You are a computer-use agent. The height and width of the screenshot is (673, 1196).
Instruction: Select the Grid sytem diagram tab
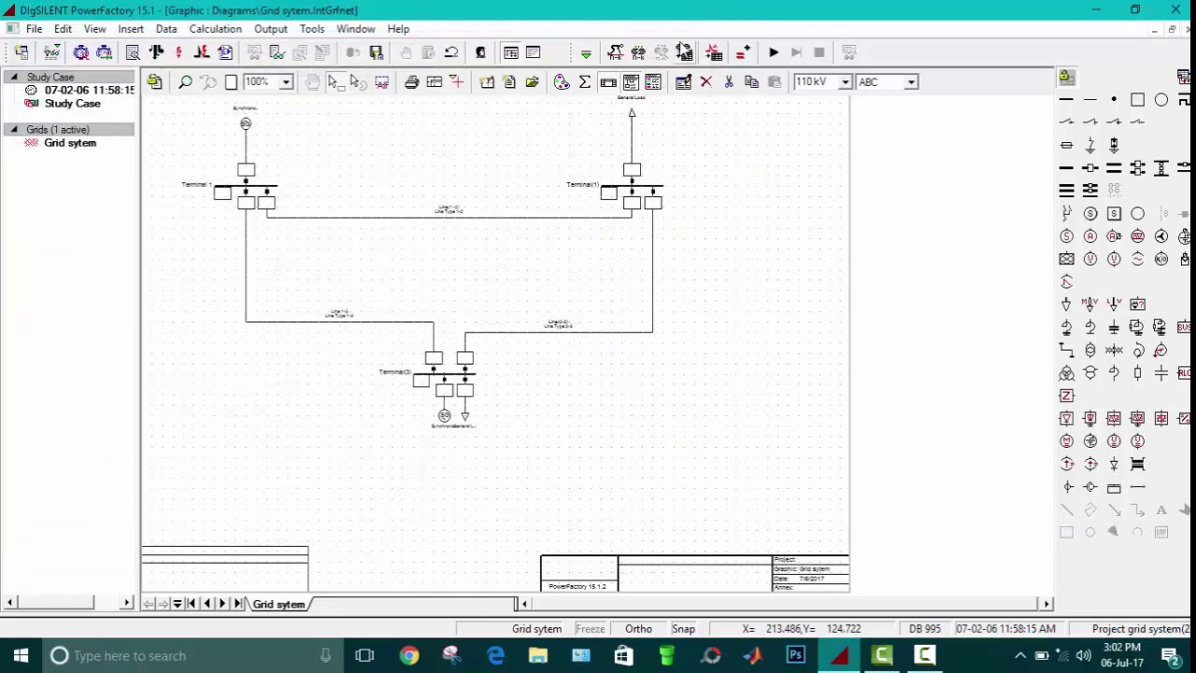278,605
